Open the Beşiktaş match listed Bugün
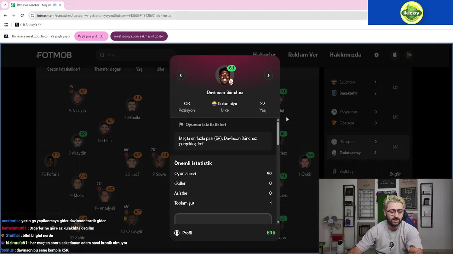 [368, 173]
